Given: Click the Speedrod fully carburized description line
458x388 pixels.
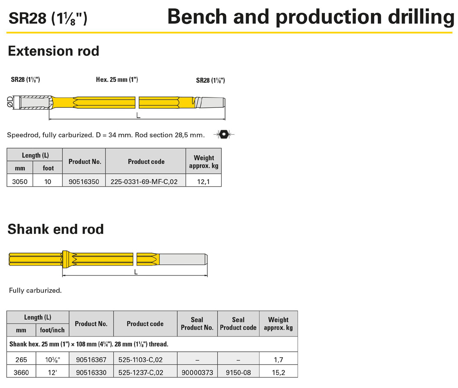Looking at the screenshot, I should 106,135.
